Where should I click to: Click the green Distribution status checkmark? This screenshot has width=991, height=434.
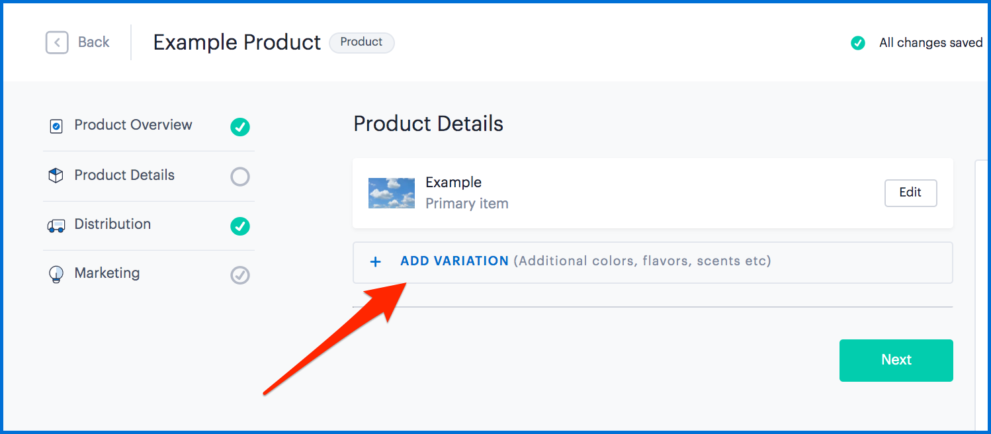coord(240,226)
